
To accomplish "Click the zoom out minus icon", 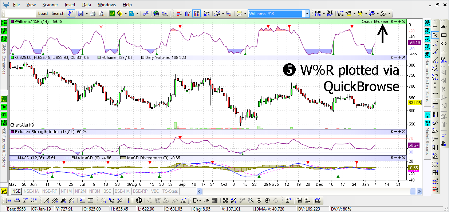I will click(259, 200).
